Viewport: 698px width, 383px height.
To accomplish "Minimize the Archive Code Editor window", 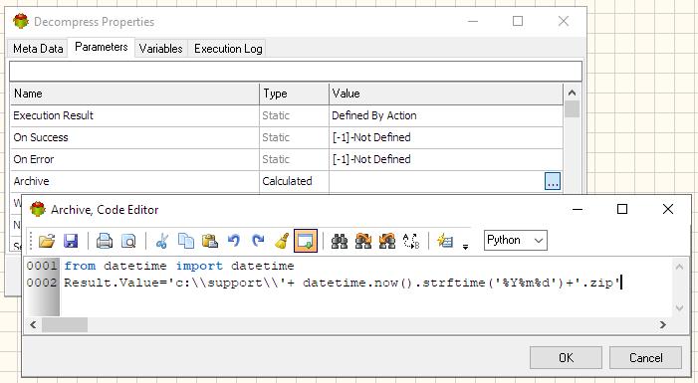I will [x=578, y=209].
